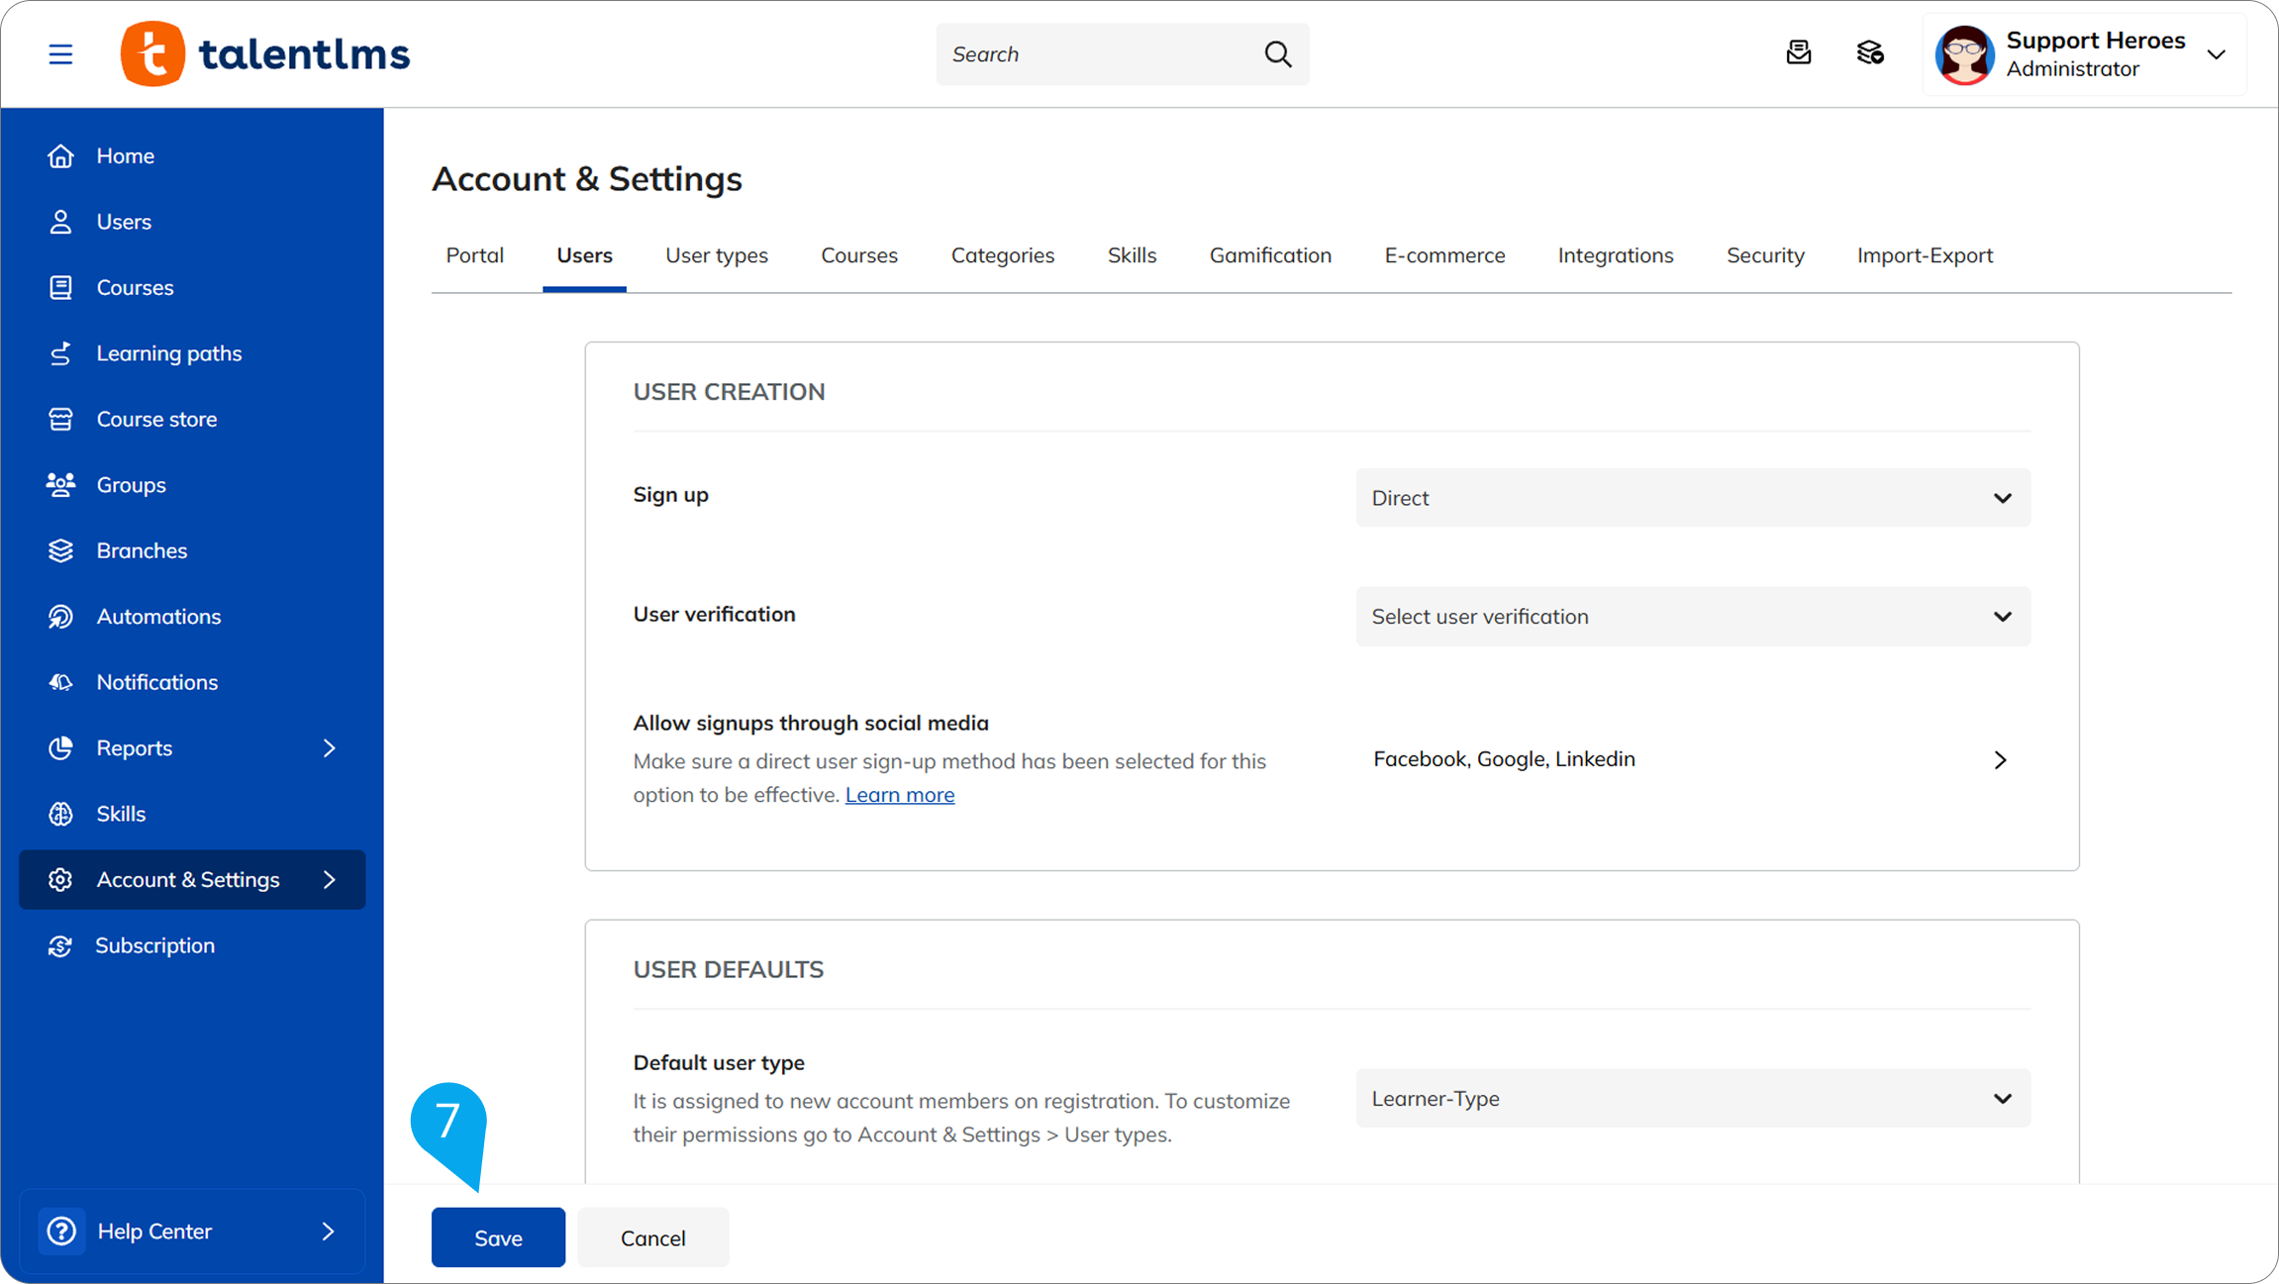Switch to the Gamification tab
Viewport: 2279px width, 1284px height.
coord(1269,255)
